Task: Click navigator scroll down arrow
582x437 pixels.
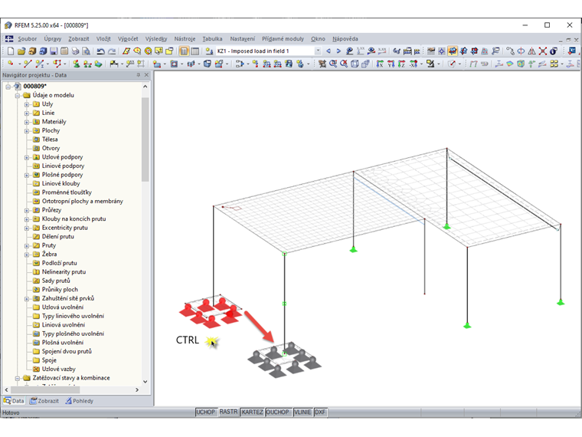Action: click(x=145, y=381)
